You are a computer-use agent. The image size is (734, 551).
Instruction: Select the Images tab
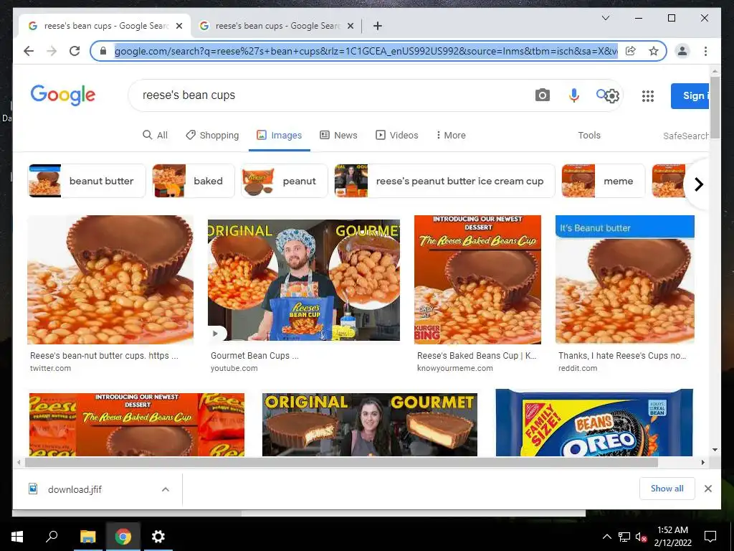point(279,136)
